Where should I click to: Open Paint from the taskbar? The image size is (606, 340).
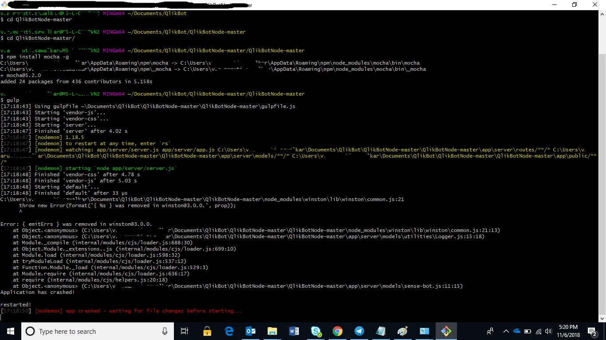(x=403, y=331)
